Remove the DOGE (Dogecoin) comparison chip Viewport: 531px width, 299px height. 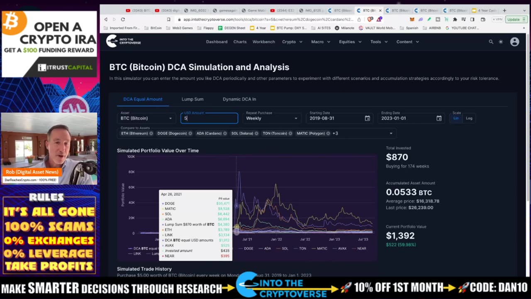(190, 133)
